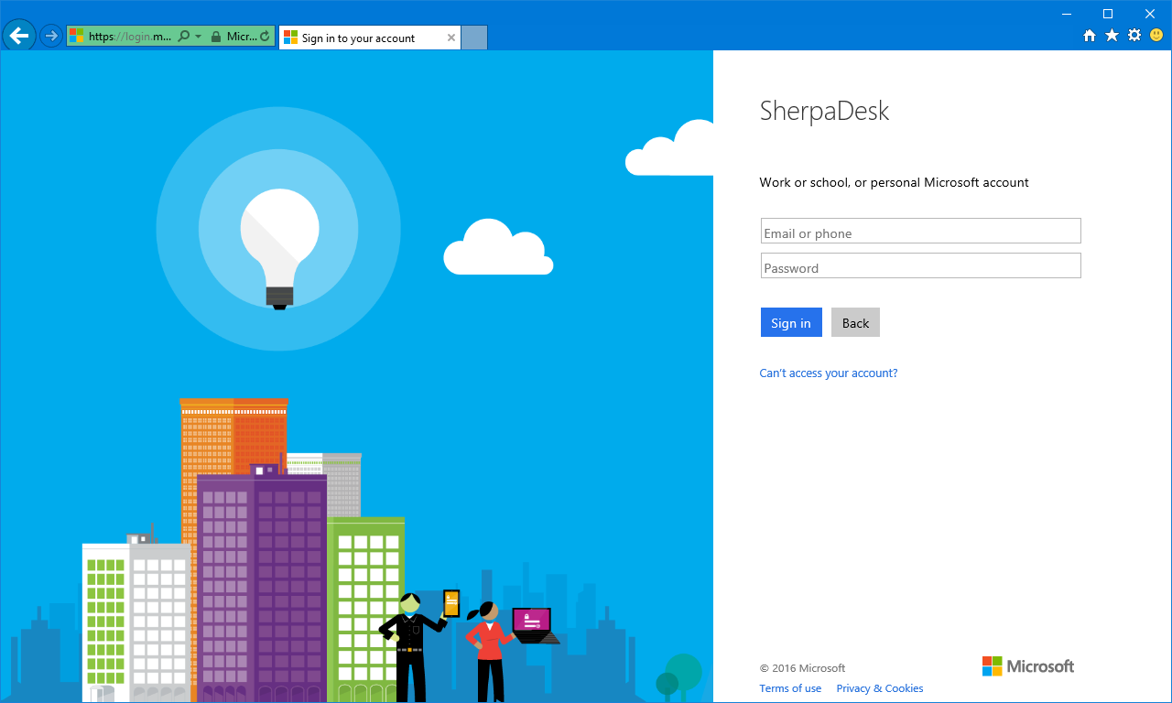The image size is (1172, 703).
Task: Click the Microsoft logo in the lower right
Action: pyautogui.click(x=1027, y=666)
